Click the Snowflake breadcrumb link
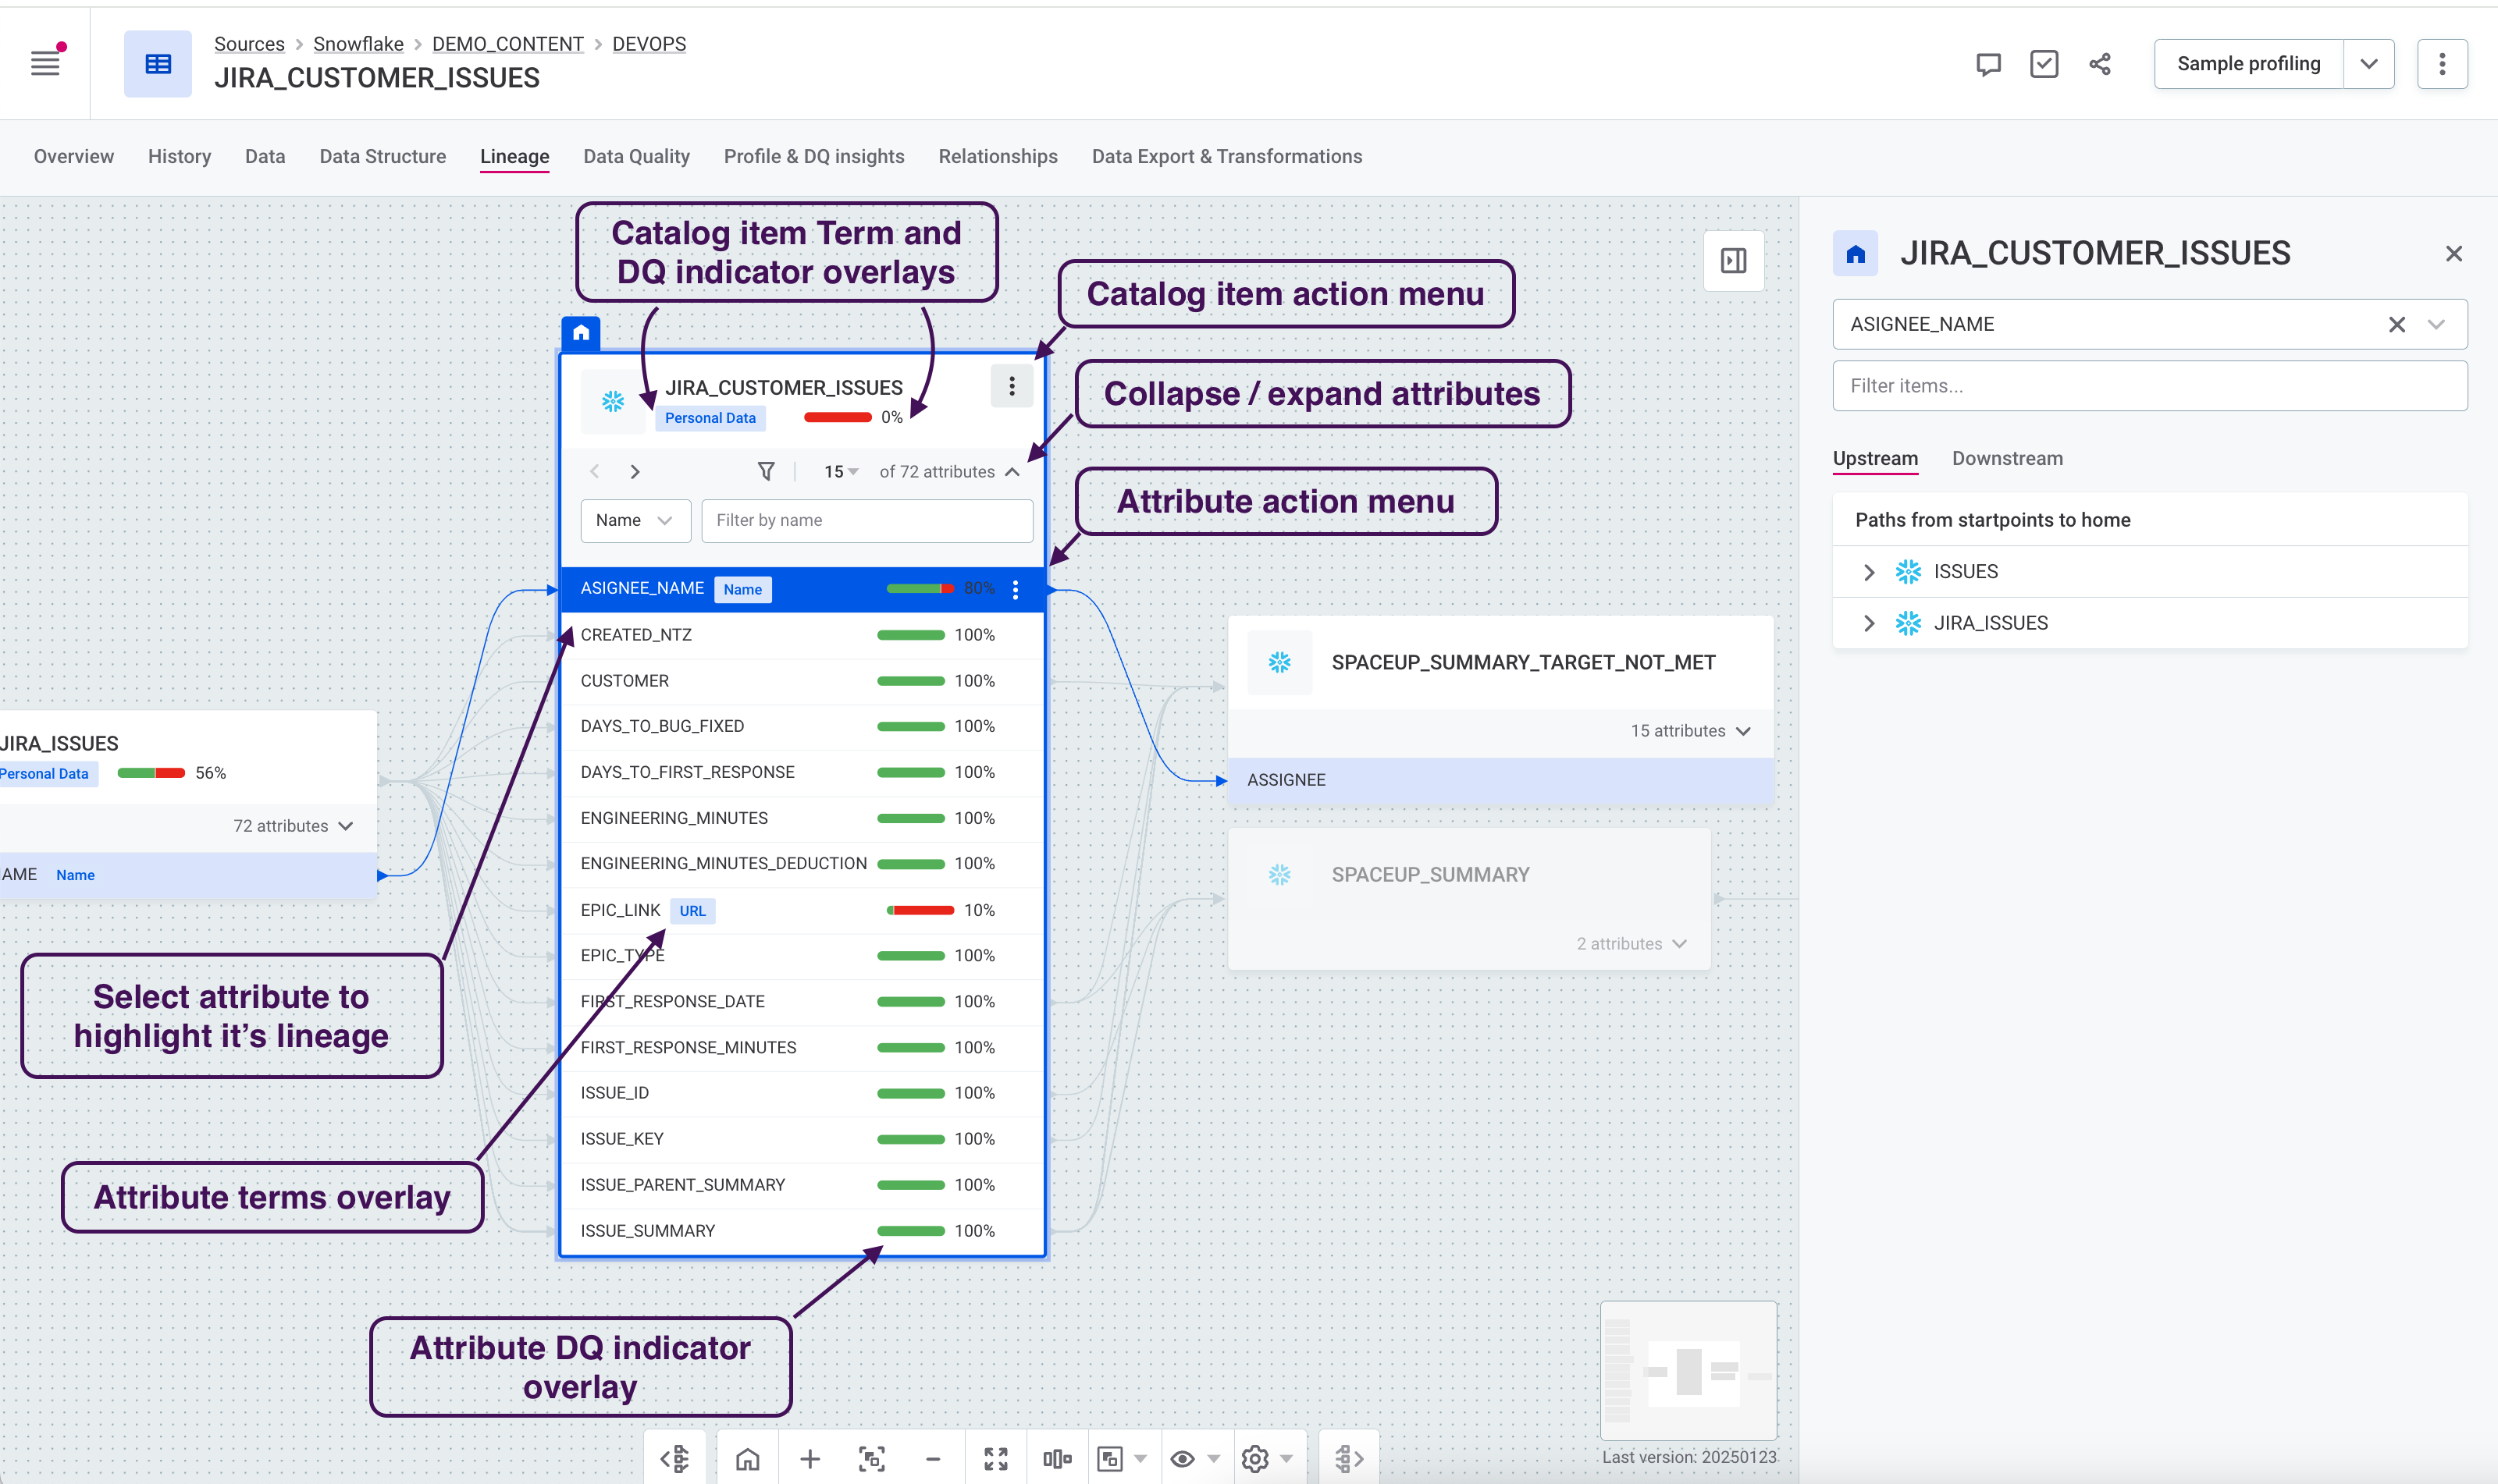This screenshot has width=2498, height=1484. click(358, 44)
